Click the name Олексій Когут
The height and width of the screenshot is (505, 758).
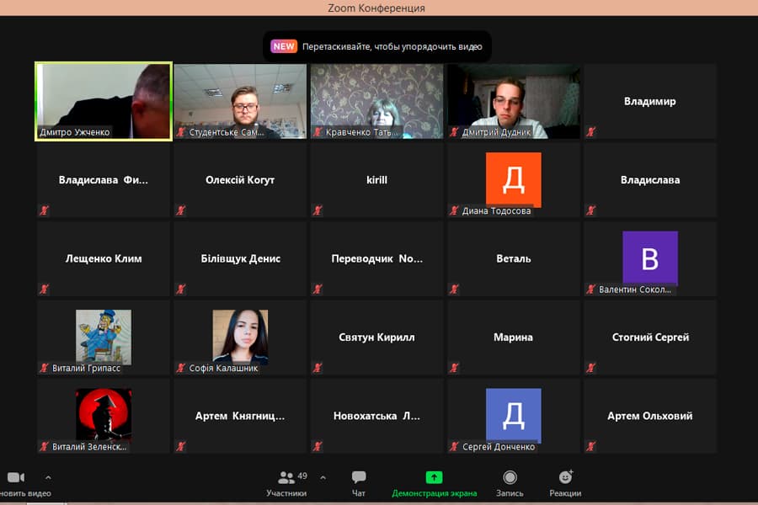(240, 180)
